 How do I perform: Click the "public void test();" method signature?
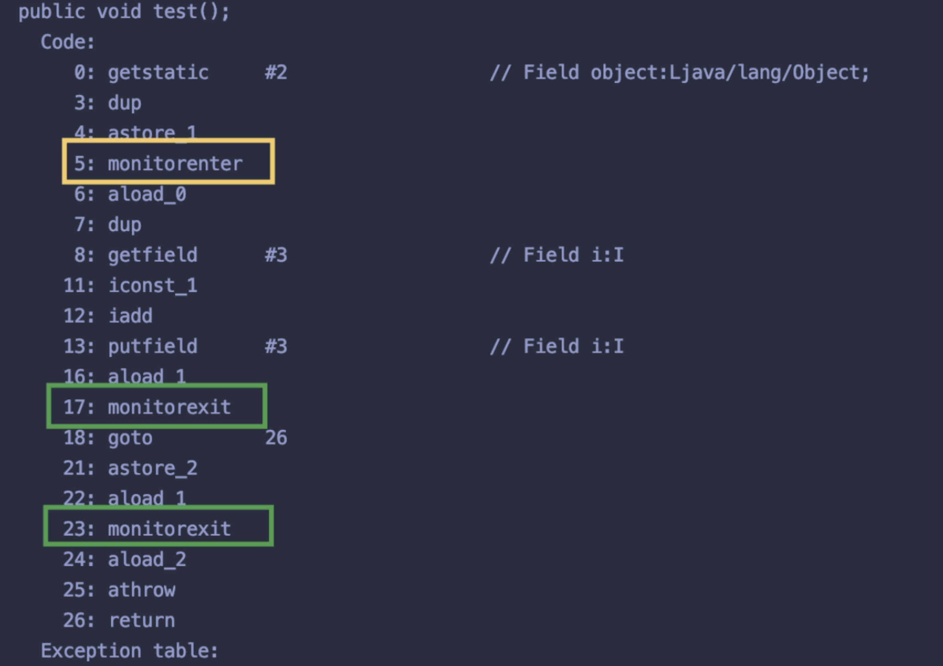123,12
